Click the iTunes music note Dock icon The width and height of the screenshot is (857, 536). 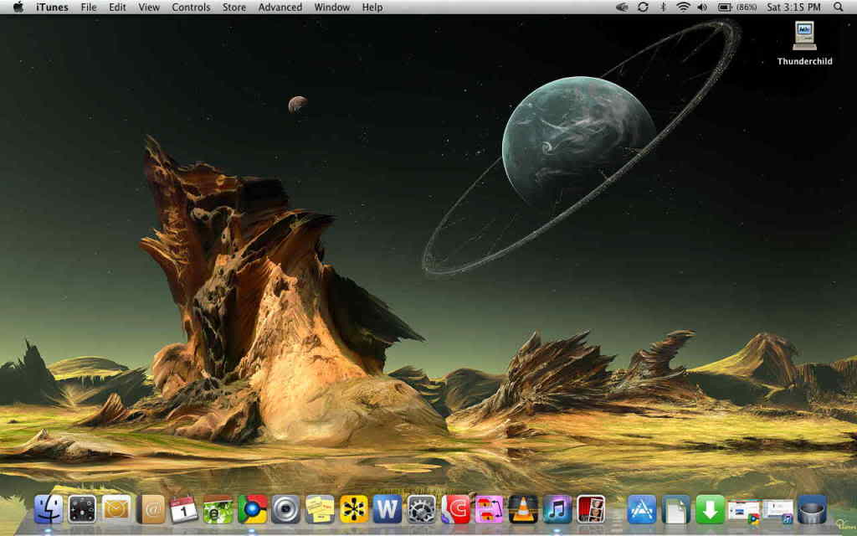pos(557,508)
